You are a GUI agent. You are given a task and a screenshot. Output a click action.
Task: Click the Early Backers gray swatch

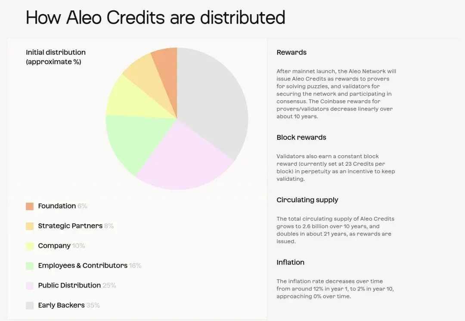coord(30,306)
